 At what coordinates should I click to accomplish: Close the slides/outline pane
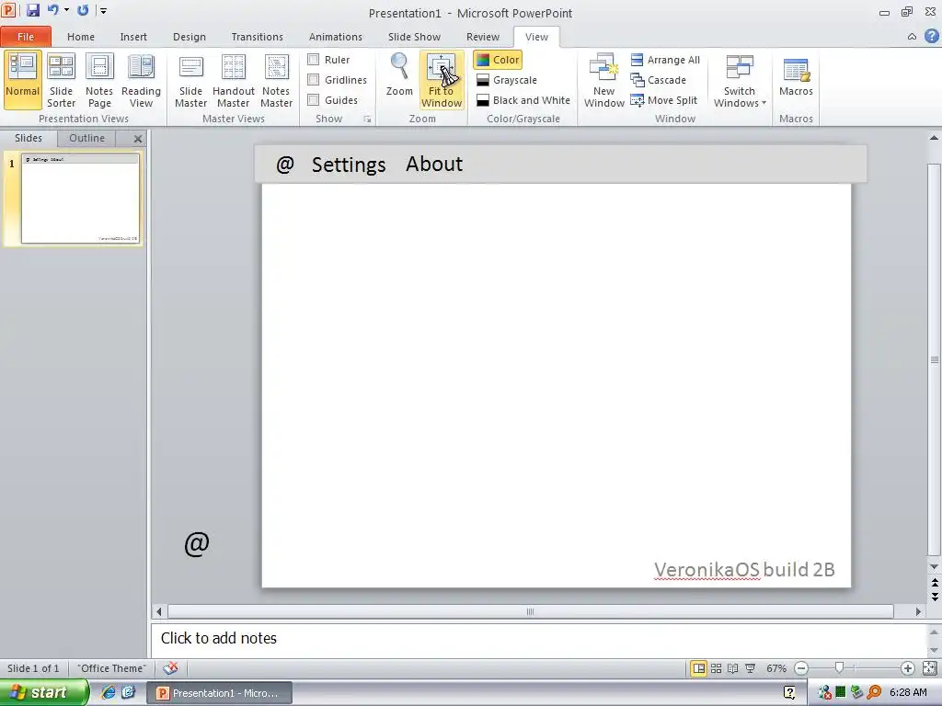point(138,139)
